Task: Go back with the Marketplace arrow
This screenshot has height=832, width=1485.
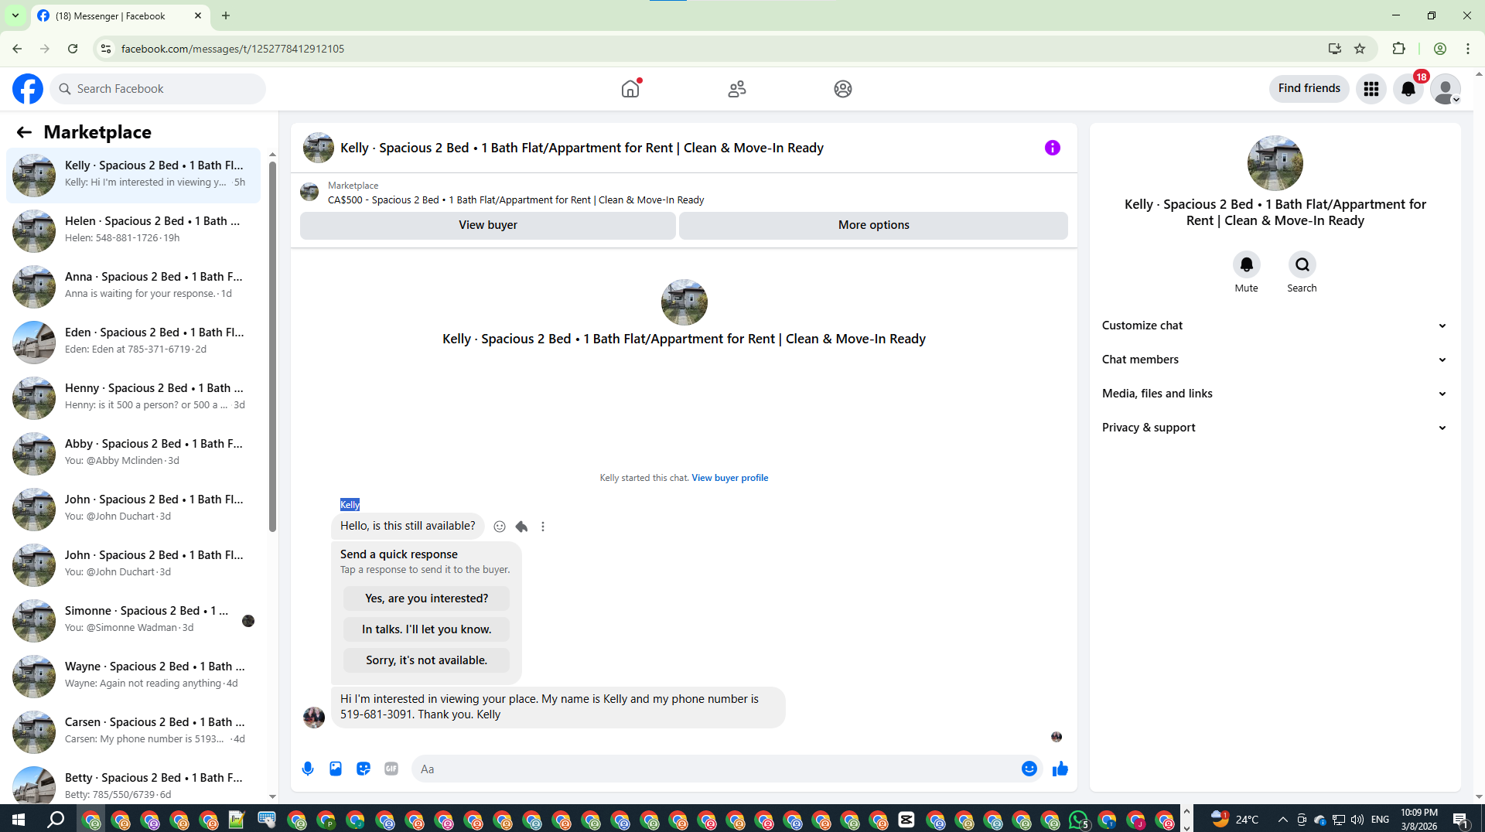Action: pyautogui.click(x=24, y=132)
